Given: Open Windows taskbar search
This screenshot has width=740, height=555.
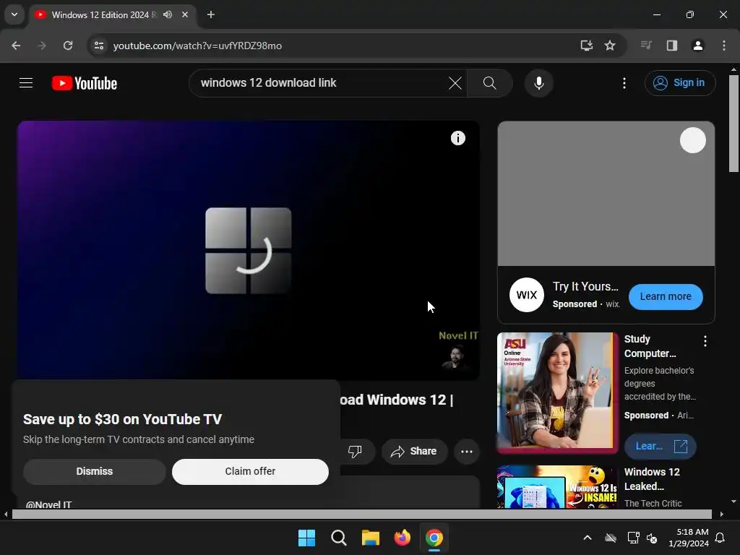Looking at the screenshot, I should [x=338, y=538].
